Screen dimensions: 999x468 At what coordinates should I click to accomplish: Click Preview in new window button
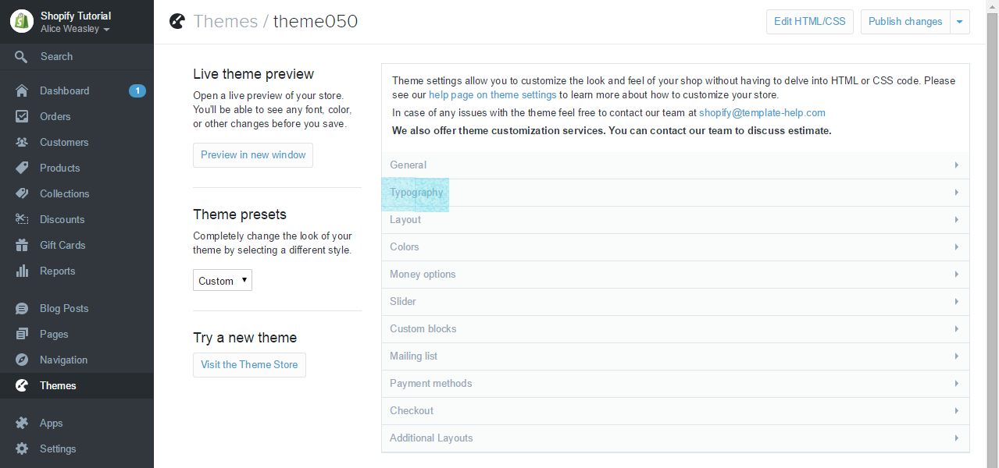tap(253, 154)
